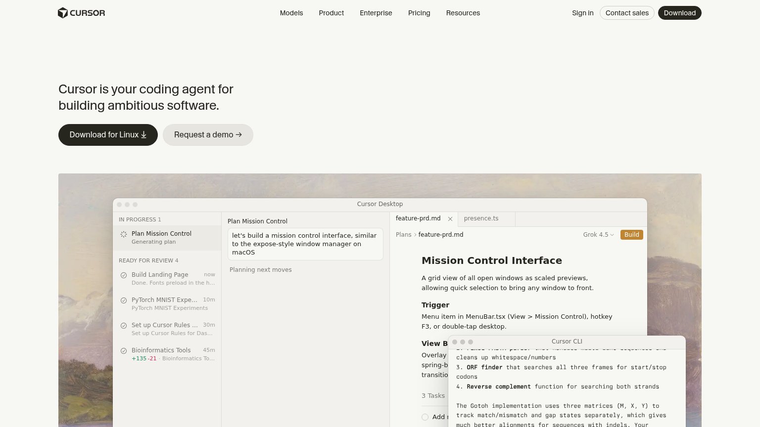760x427 pixels.
Task: Click the Trigger section heading
Action: point(435,305)
